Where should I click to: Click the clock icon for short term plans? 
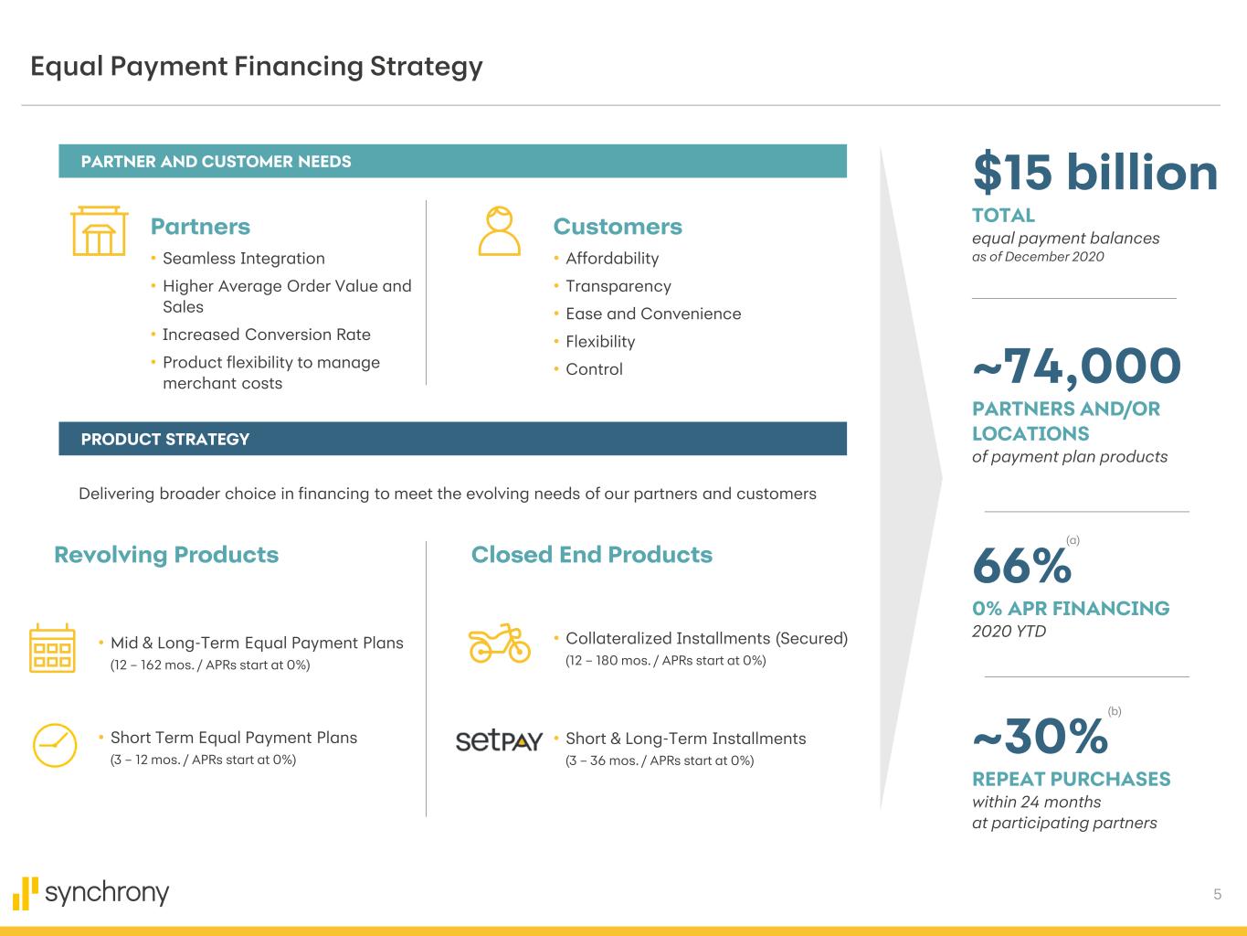click(55, 744)
